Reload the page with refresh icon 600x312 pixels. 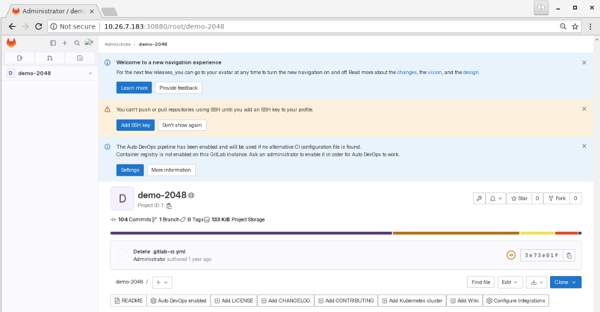tap(38, 26)
